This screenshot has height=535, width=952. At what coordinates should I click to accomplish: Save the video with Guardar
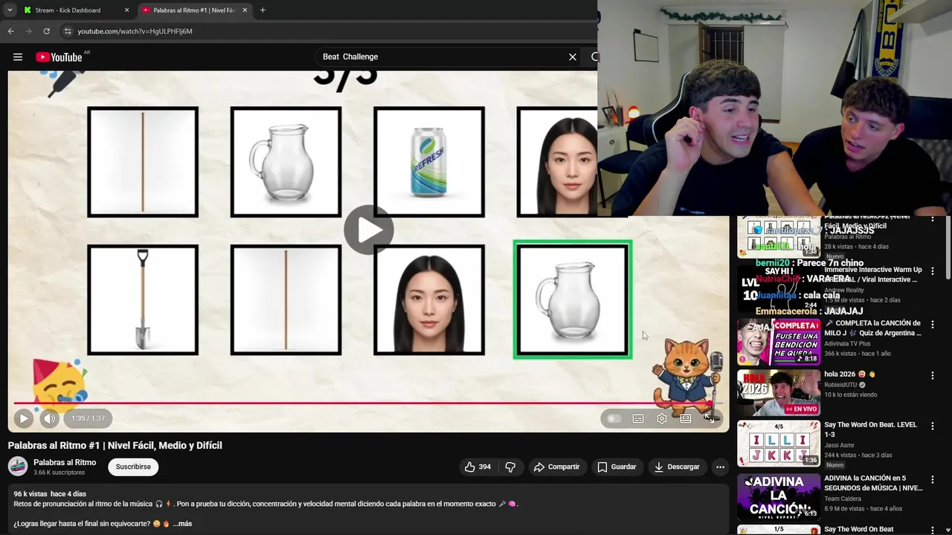(x=617, y=467)
